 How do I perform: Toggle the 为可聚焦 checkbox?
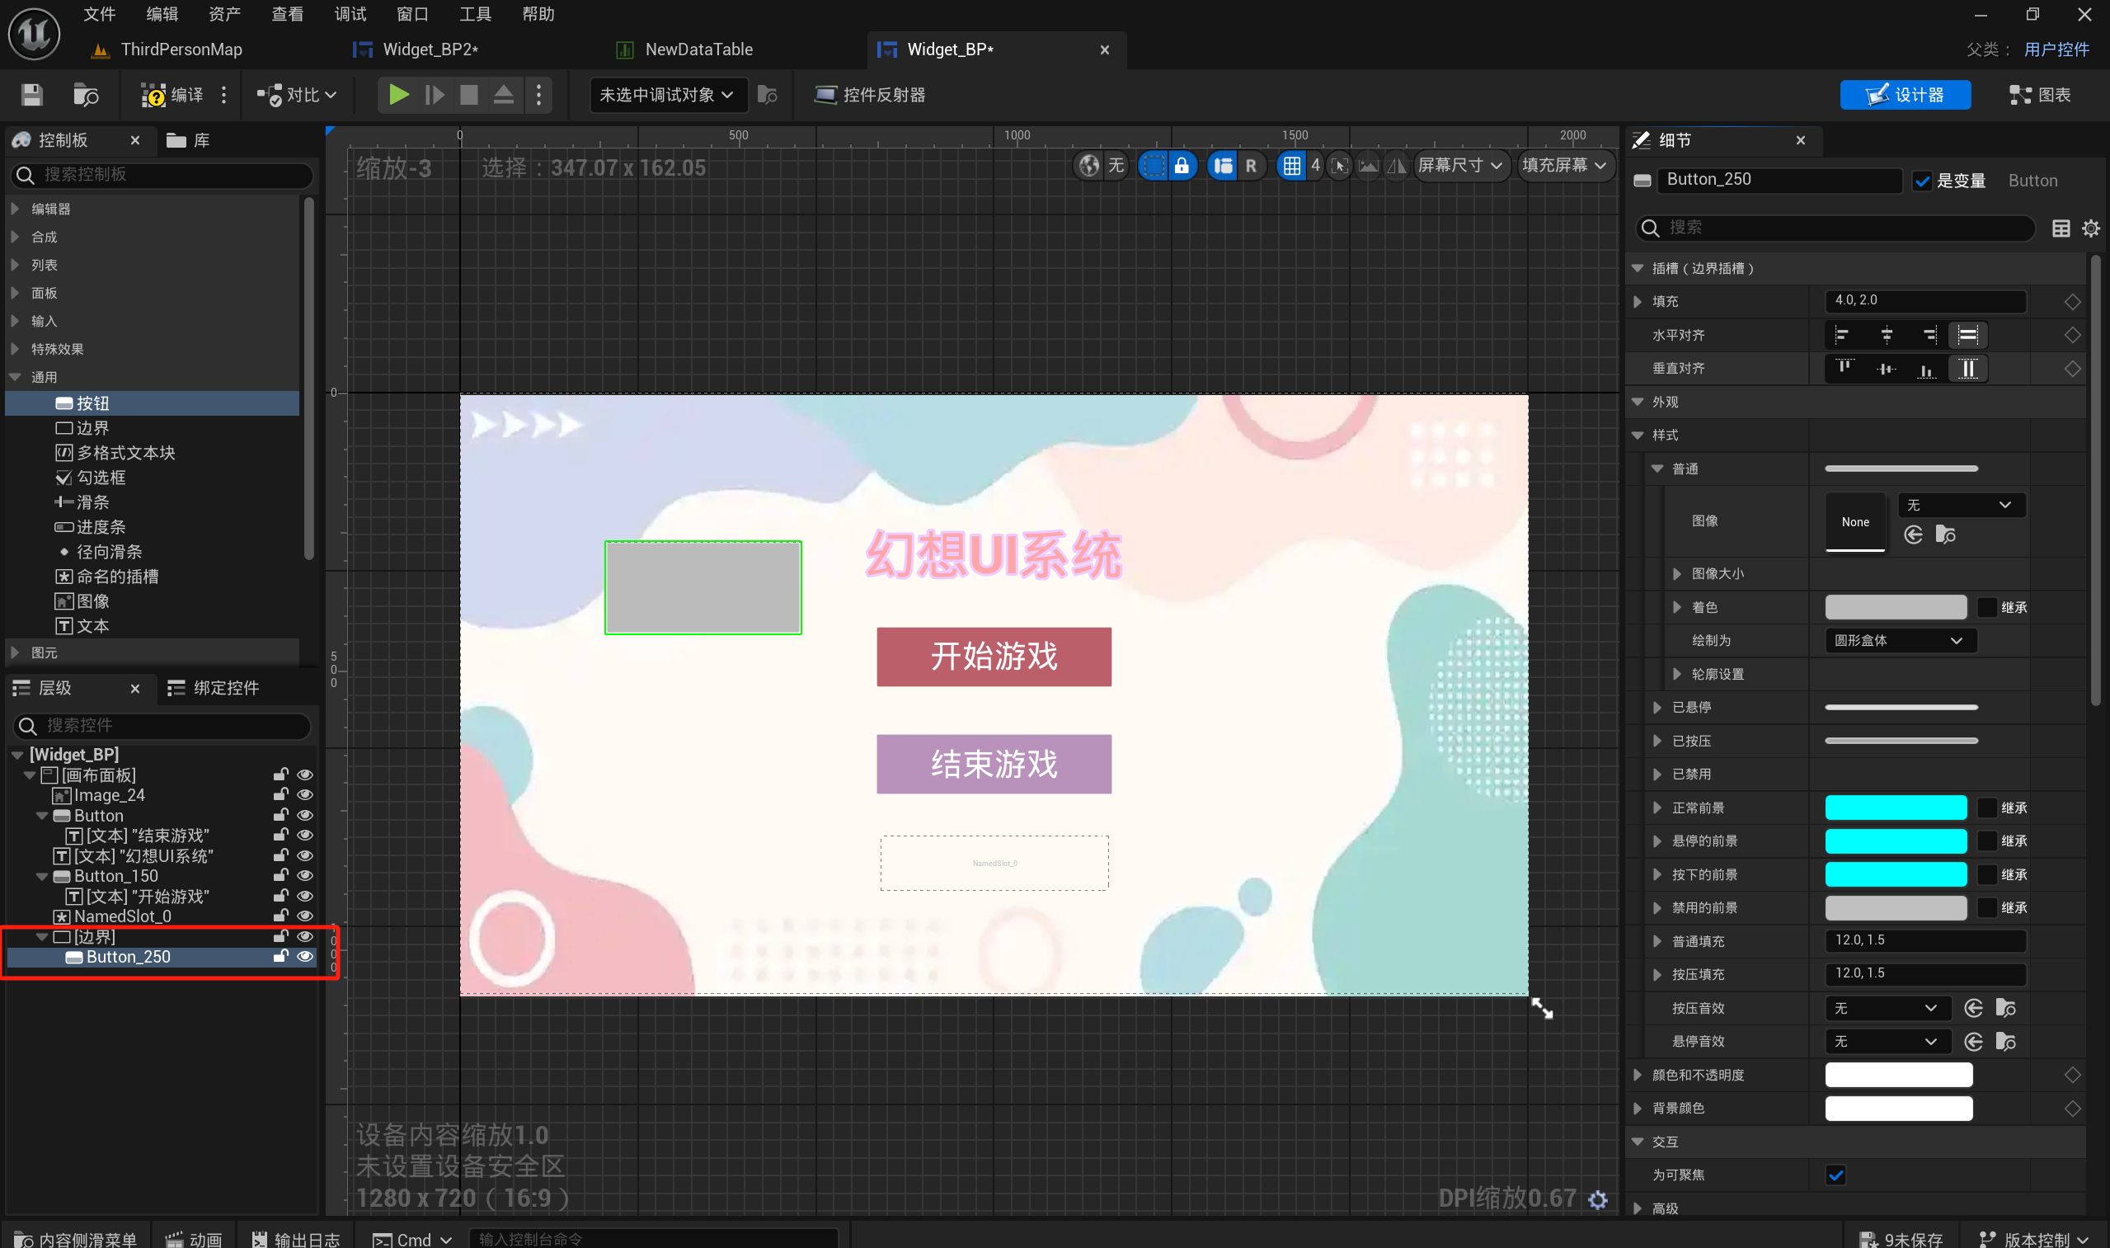tap(1836, 1175)
